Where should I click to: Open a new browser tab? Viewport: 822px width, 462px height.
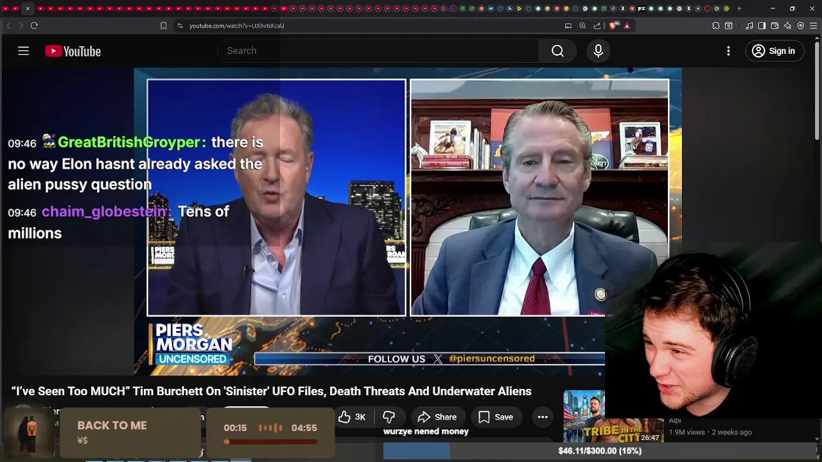tap(739, 9)
